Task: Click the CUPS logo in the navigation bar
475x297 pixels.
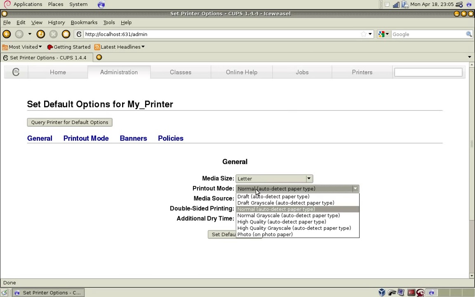Action: click(16, 72)
